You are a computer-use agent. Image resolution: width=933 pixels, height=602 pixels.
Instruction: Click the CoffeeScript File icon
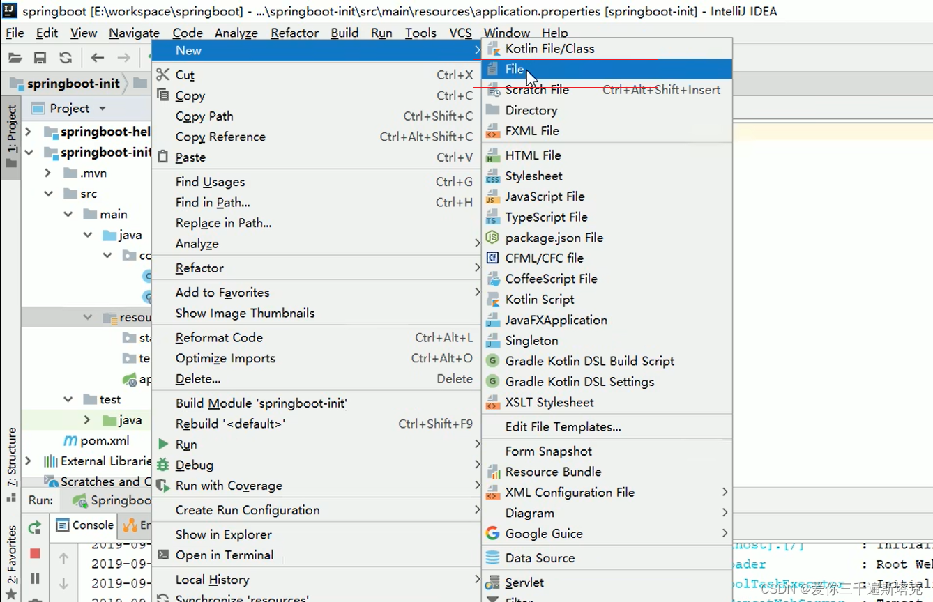point(493,279)
